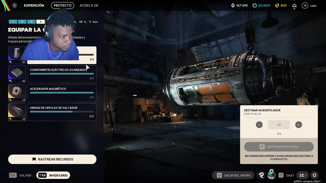
Task: Select project stage 1 tab
Action: pyautogui.click(x=13, y=22)
